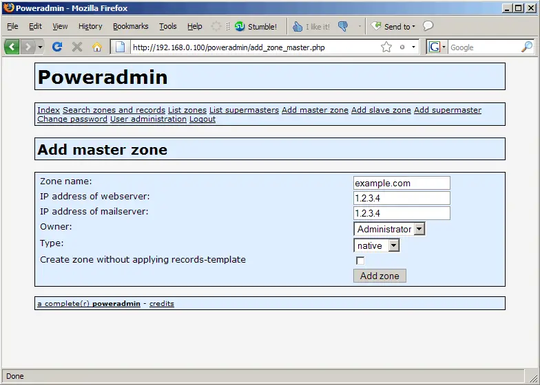Click the small circle icon in the address bar

point(402,47)
